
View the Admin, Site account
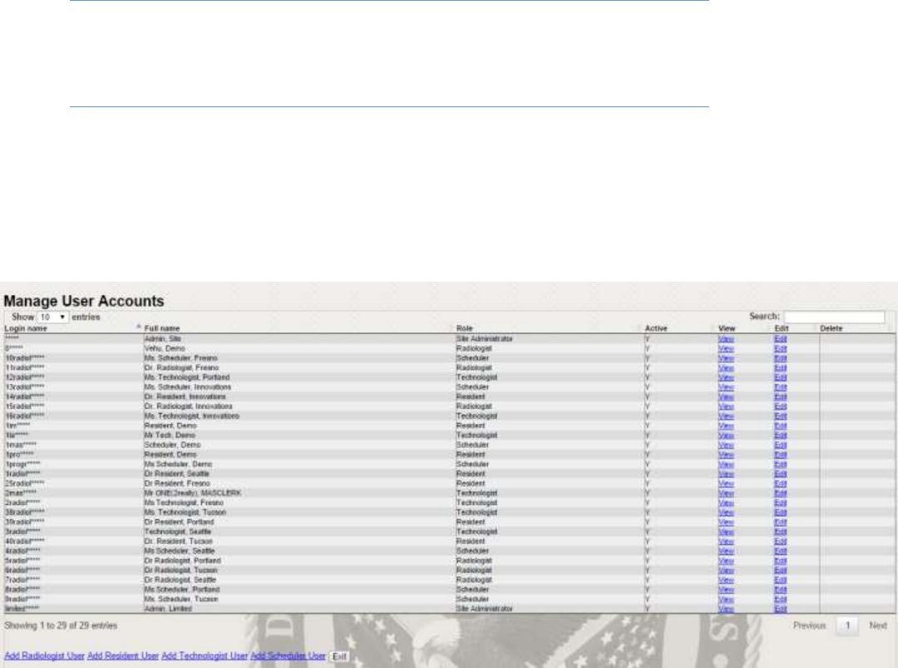pyautogui.click(x=726, y=339)
